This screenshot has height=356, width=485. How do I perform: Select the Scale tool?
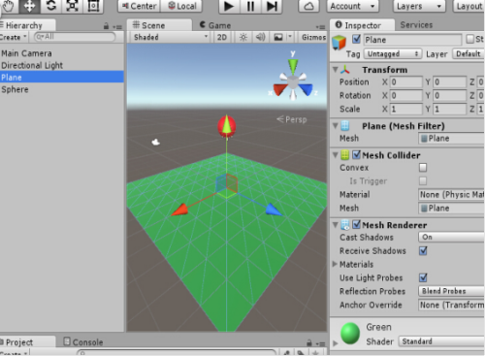click(72, 6)
